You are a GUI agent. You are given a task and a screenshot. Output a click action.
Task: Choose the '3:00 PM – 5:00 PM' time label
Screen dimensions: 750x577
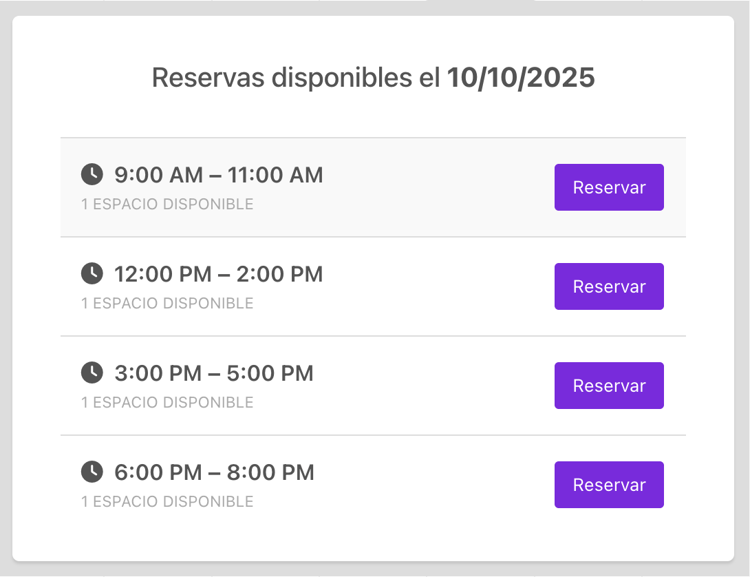[213, 373]
